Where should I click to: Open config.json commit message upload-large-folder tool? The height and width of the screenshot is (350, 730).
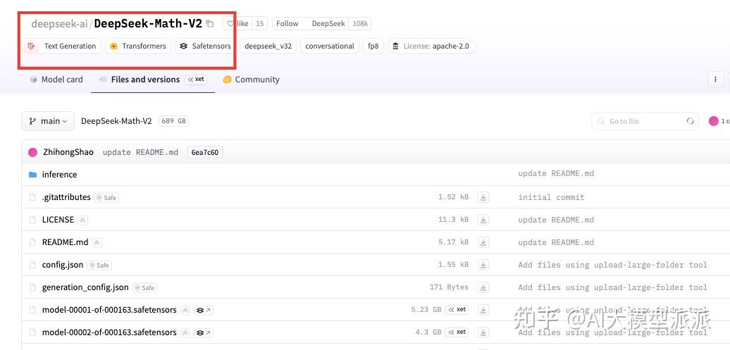(x=613, y=265)
